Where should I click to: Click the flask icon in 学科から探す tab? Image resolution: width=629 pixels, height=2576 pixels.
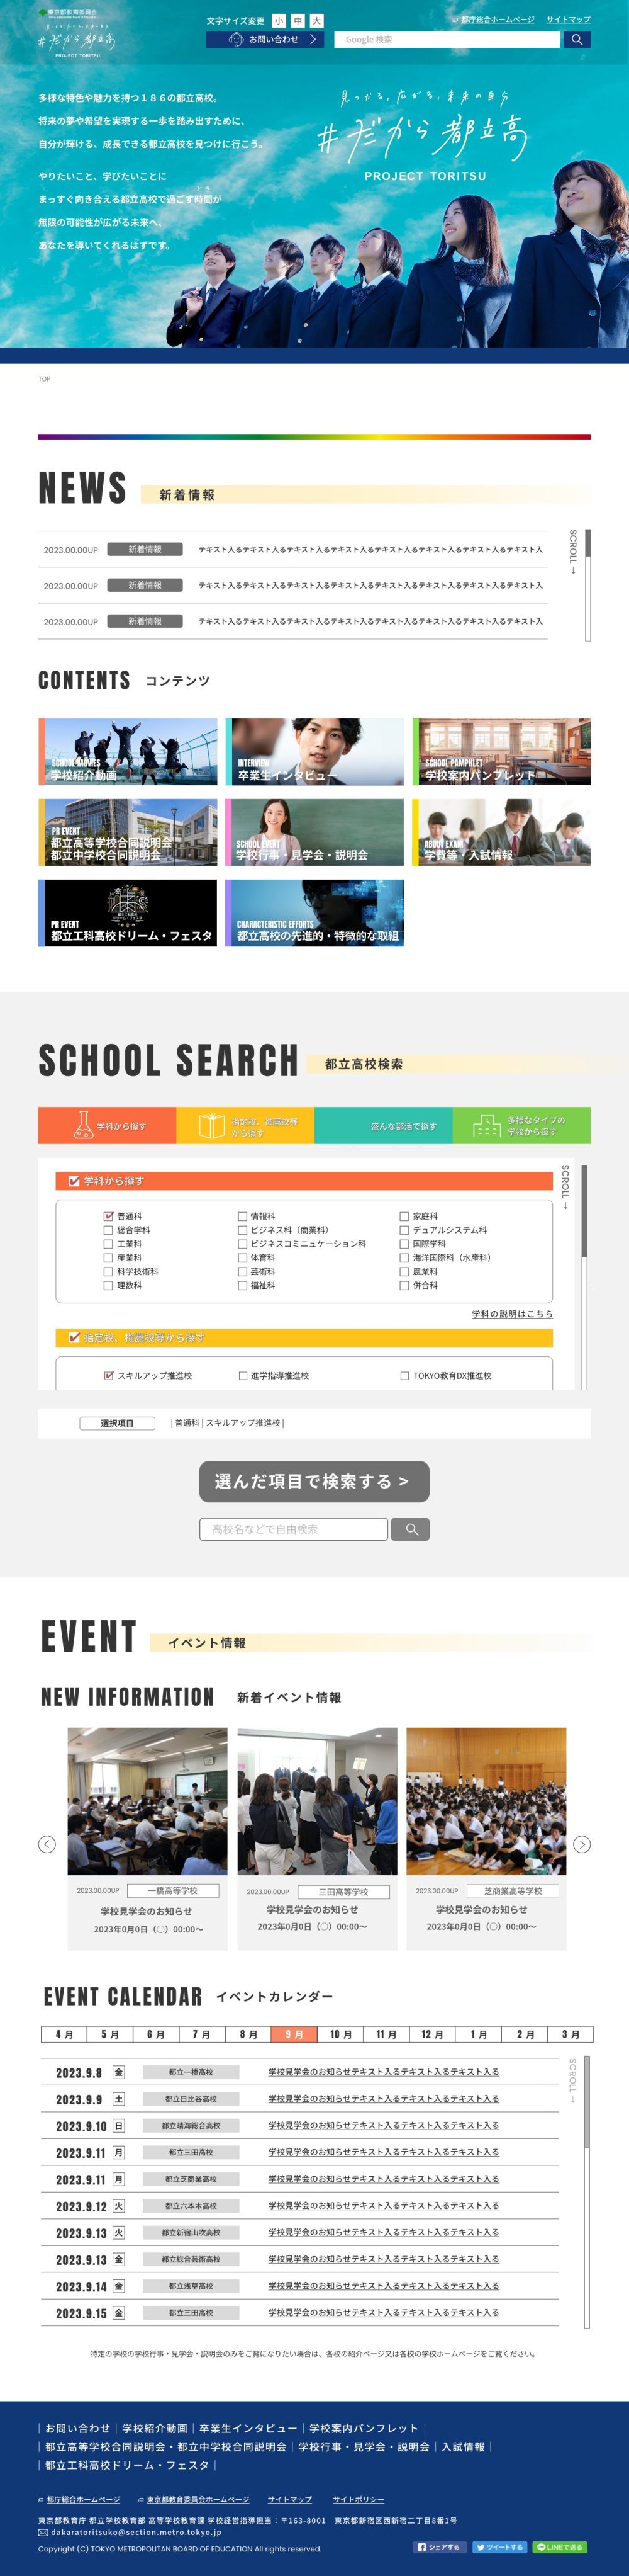coord(84,1125)
